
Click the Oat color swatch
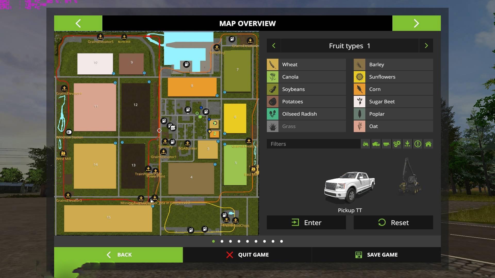[x=359, y=126]
